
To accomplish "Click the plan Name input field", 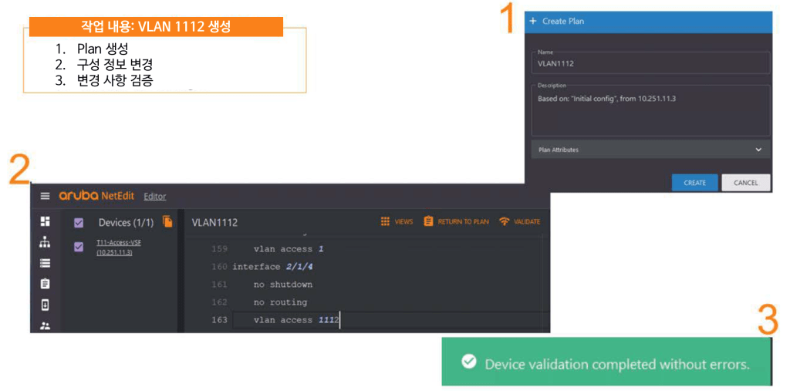I will tap(650, 63).
